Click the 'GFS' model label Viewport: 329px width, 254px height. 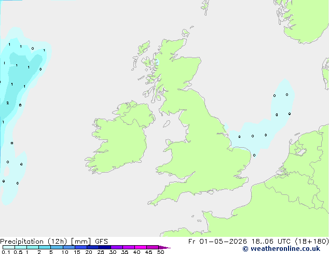point(101,242)
